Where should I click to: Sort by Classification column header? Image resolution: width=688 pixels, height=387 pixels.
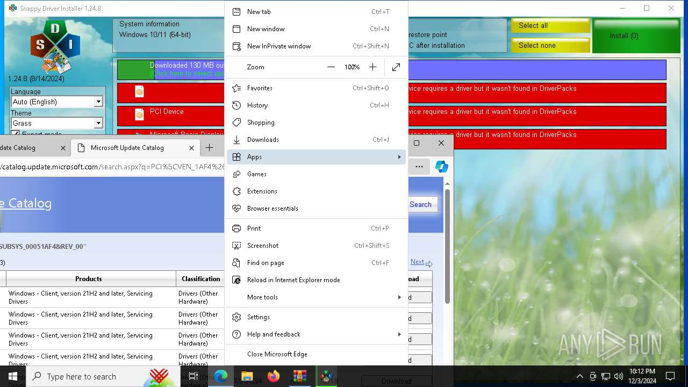(x=200, y=279)
